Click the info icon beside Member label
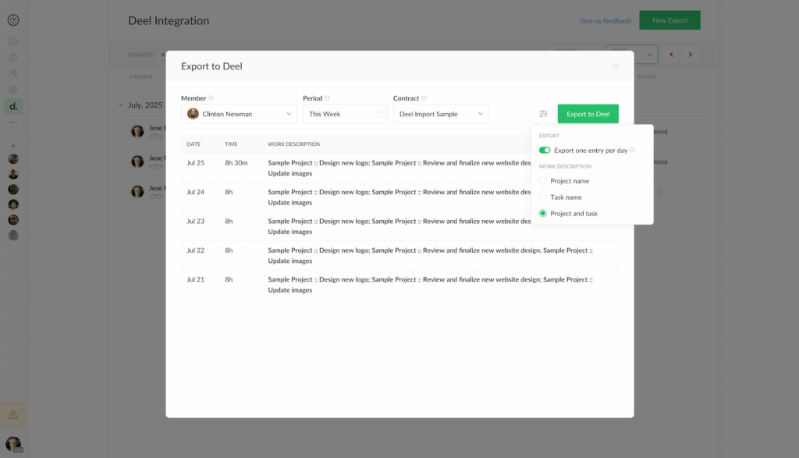The image size is (799, 458). pos(211,98)
